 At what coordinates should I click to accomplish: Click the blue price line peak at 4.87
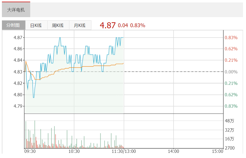tap(60, 38)
